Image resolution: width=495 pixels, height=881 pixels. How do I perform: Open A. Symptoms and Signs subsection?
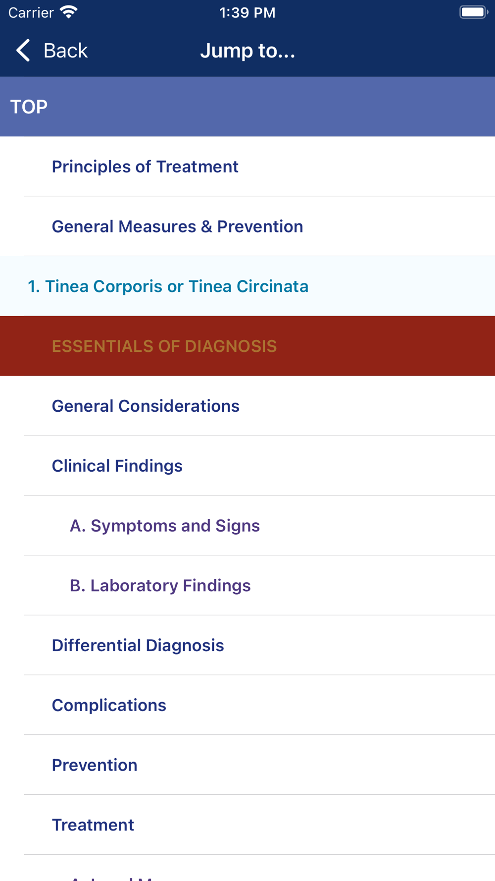click(247, 526)
